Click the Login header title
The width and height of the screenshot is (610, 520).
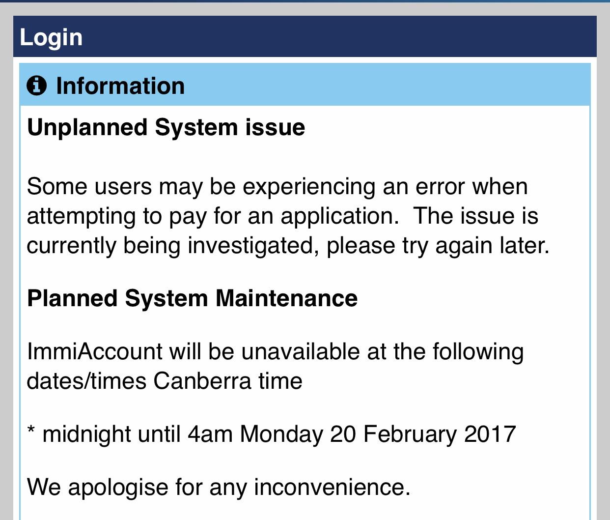51,38
